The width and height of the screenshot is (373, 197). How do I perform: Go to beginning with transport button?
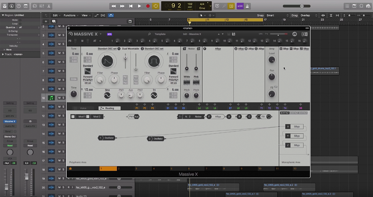click(x=131, y=6)
